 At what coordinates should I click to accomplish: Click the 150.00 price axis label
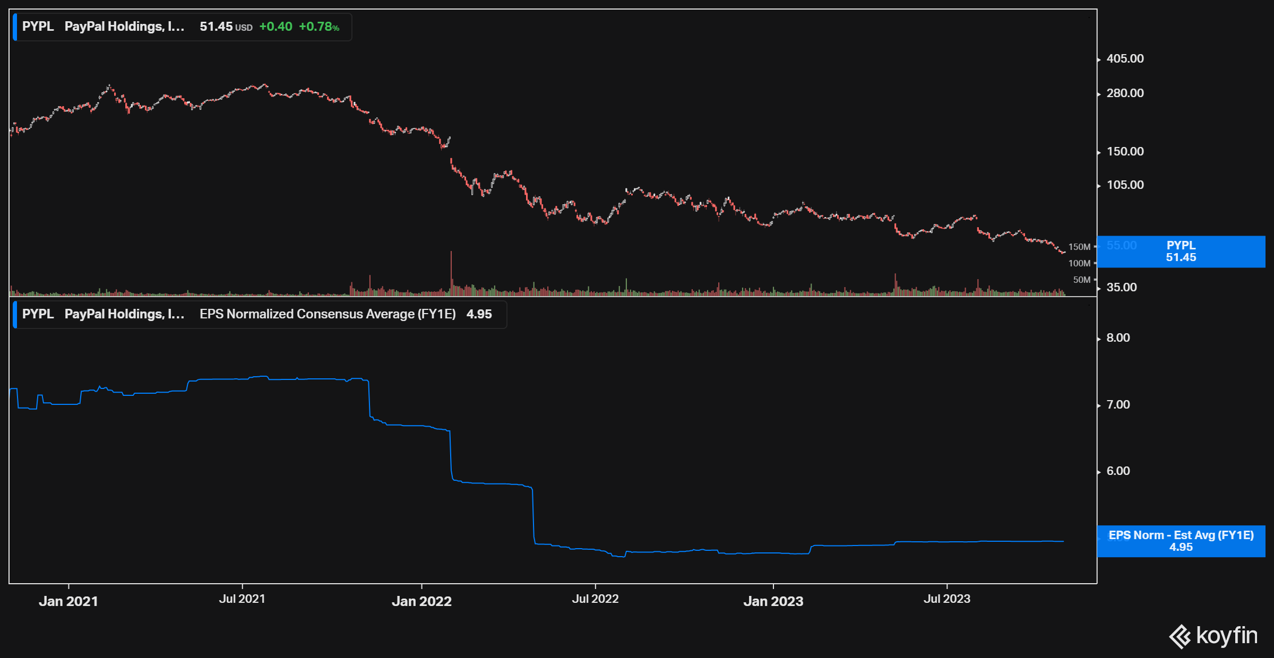(x=1125, y=152)
